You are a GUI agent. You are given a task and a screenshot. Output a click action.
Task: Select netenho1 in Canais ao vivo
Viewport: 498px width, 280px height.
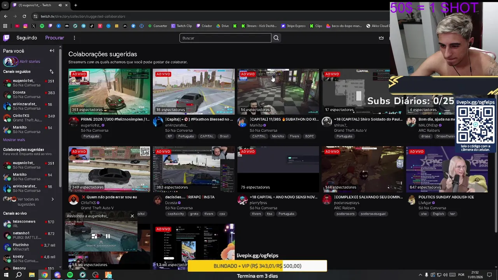(x=29, y=235)
